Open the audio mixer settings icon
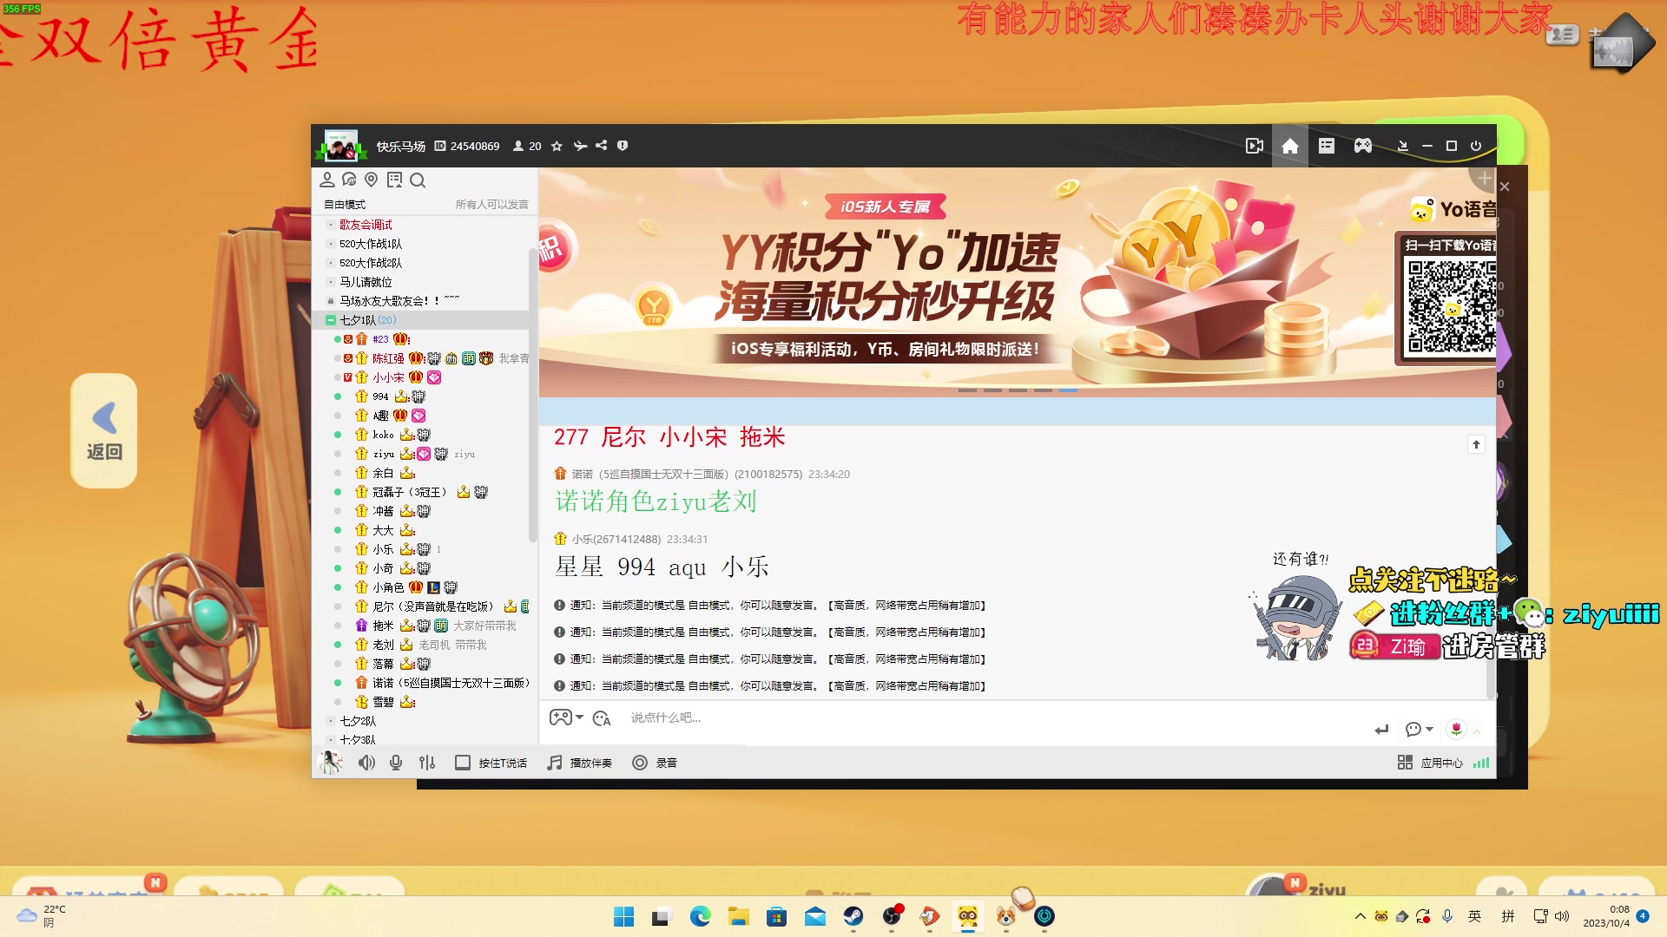1667x937 pixels. [x=427, y=763]
